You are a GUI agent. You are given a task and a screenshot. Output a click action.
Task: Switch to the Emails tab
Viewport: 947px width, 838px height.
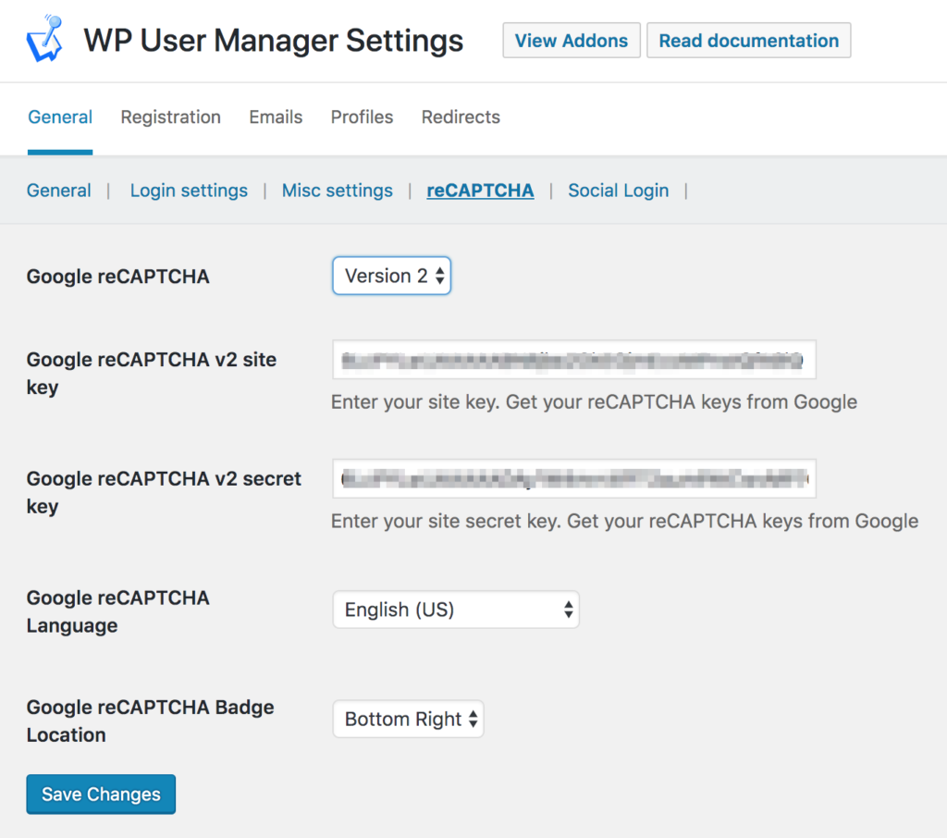coord(275,117)
